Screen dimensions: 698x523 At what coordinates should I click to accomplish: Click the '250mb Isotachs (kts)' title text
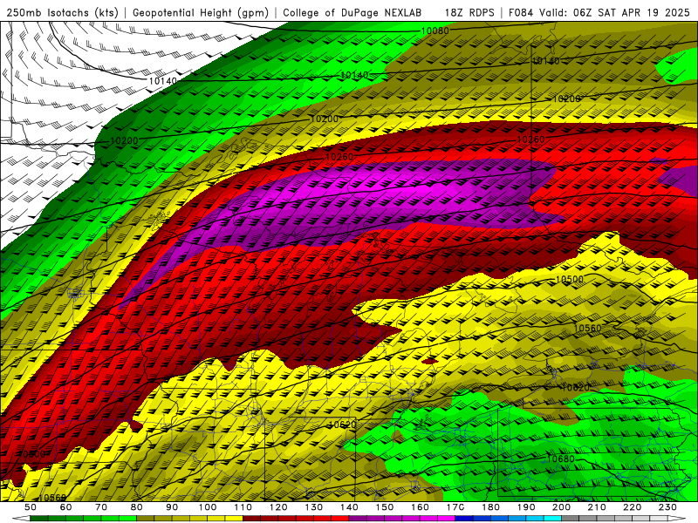(x=63, y=12)
